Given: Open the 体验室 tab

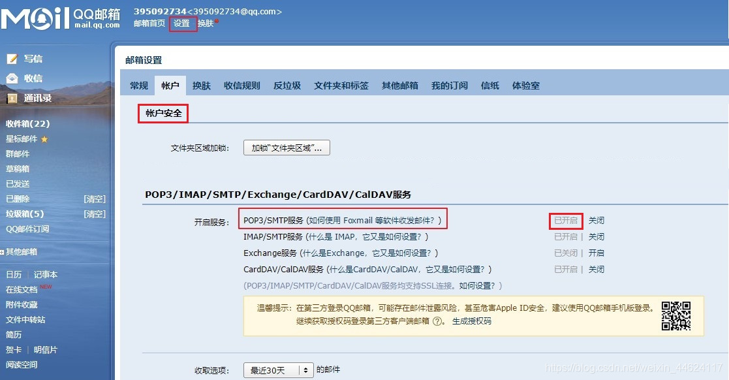Looking at the screenshot, I should click(526, 86).
